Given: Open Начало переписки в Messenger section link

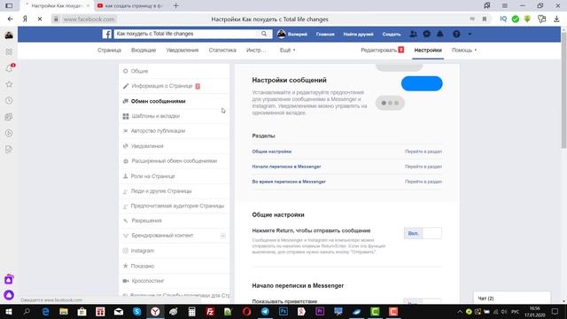Looking at the screenshot, I should 286,167.
